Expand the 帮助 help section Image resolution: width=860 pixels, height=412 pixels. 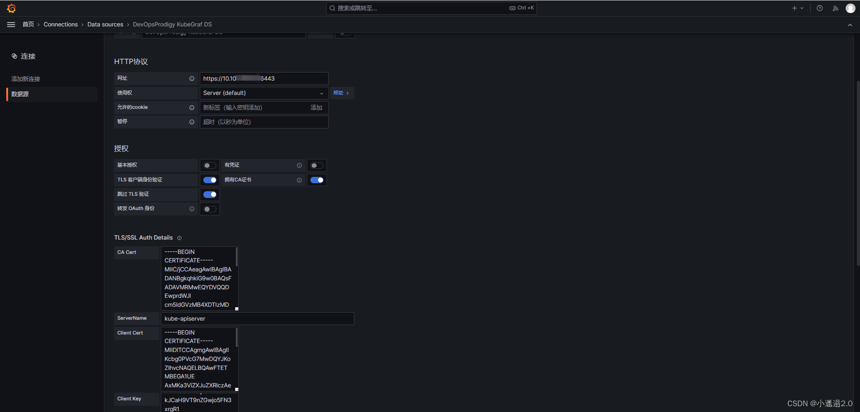(x=341, y=93)
